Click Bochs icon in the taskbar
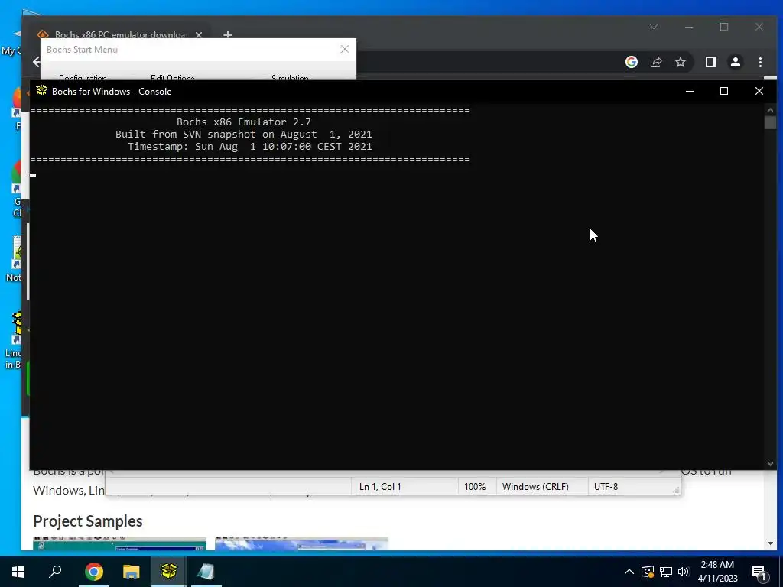 (169, 571)
